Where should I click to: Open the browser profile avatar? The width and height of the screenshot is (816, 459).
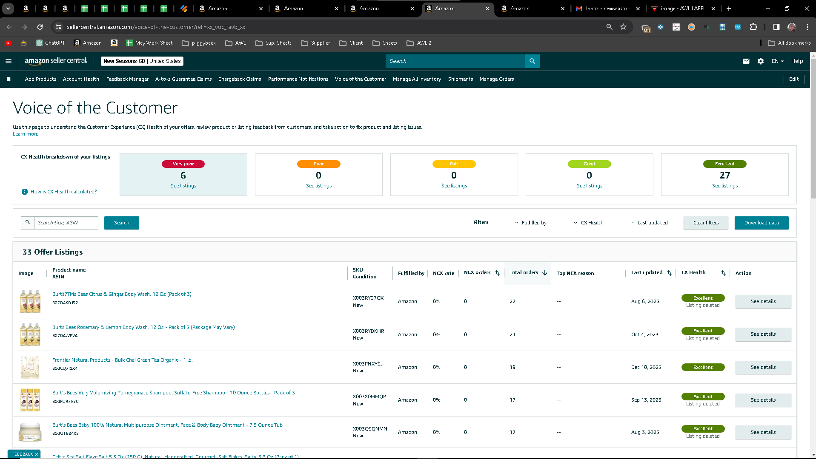pyautogui.click(x=792, y=27)
